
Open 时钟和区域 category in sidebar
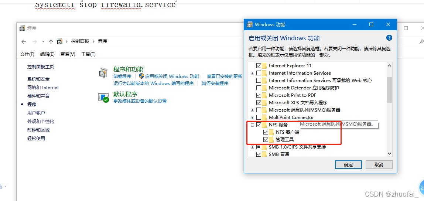pyautogui.click(x=38, y=130)
